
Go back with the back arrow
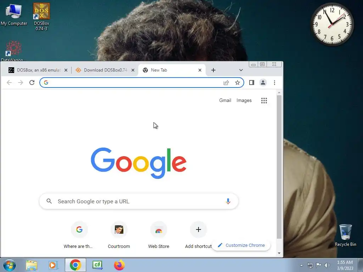9,83
